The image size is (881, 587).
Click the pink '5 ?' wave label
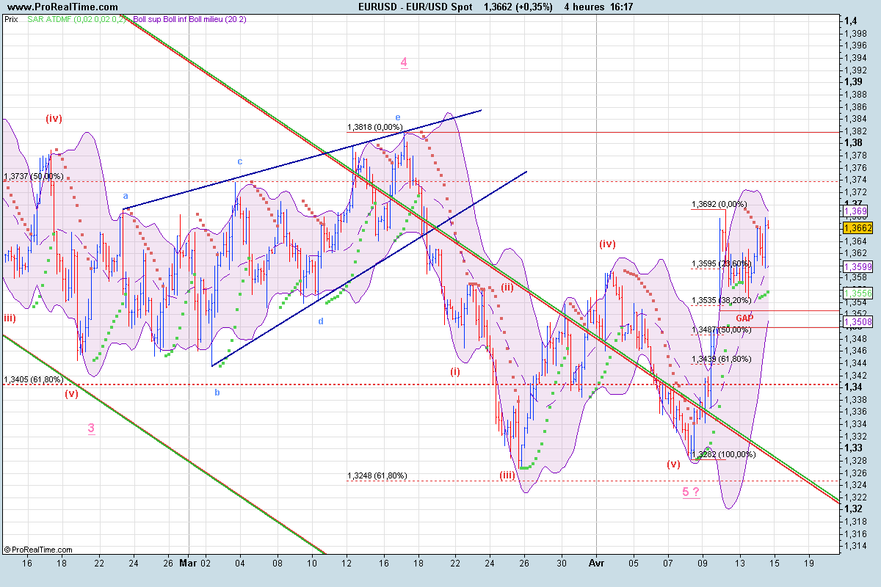click(691, 492)
